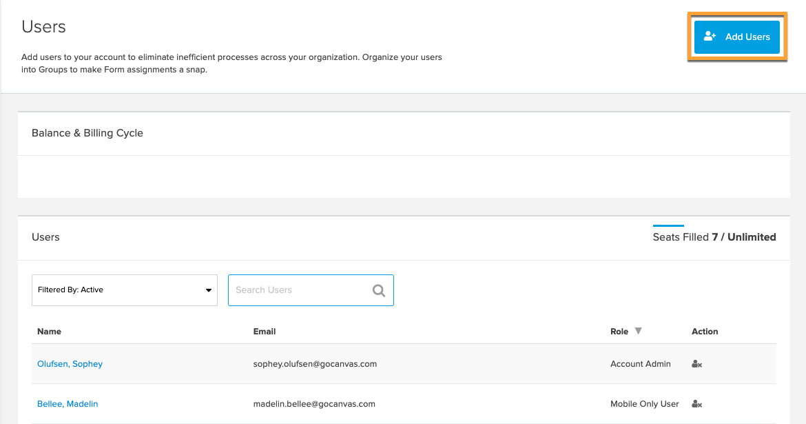Image resolution: width=806 pixels, height=424 pixels.
Task: Open the Filtered By: Active dropdown
Action: coord(124,290)
